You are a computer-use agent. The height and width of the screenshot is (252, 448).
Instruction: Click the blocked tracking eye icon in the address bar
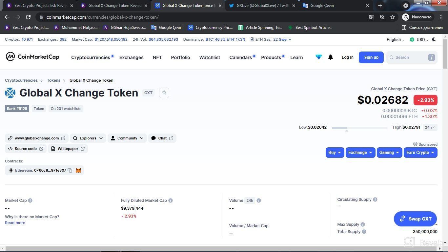[x=382, y=17]
